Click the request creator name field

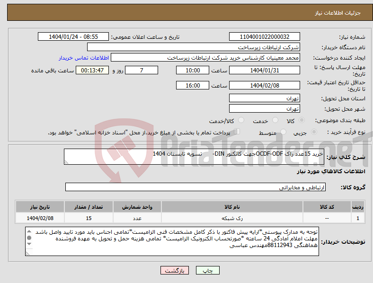click(x=205, y=58)
